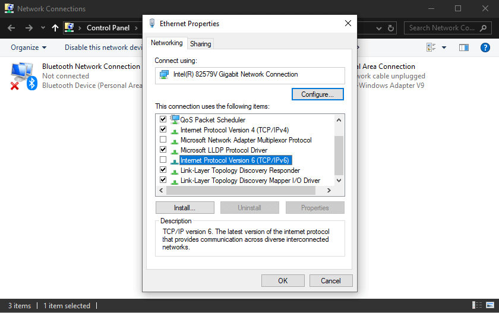Click the items list horizontal scrollbar thumb
499x313 pixels.
click(x=241, y=190)
